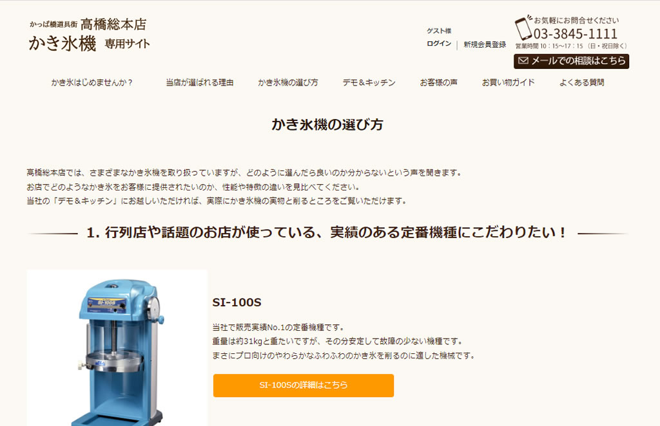Open メールでの相談はこちら consultation button

[571, 61]
